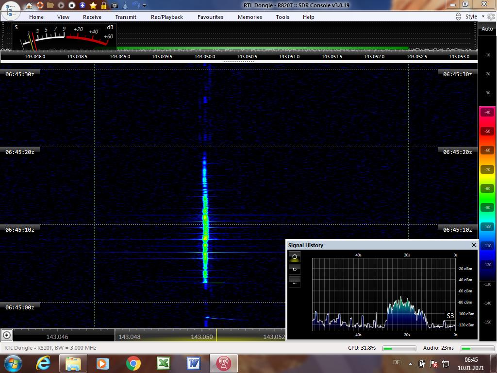This screenshot has height=373, width=497.
Task: Open the Help ribbon tab
Action: (308, 17)
